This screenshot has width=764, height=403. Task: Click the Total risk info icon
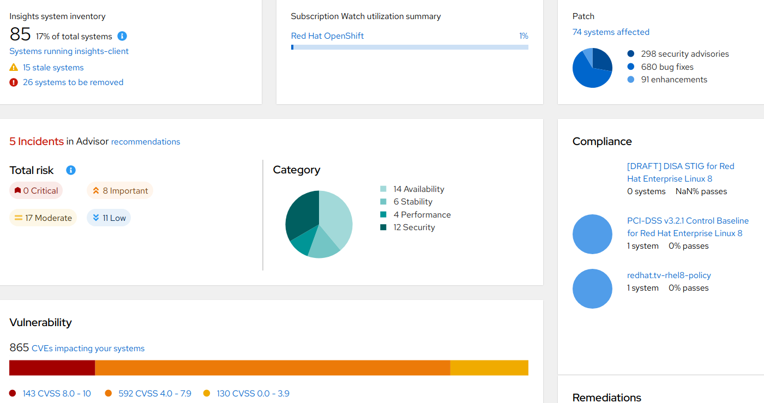point(71,170)
